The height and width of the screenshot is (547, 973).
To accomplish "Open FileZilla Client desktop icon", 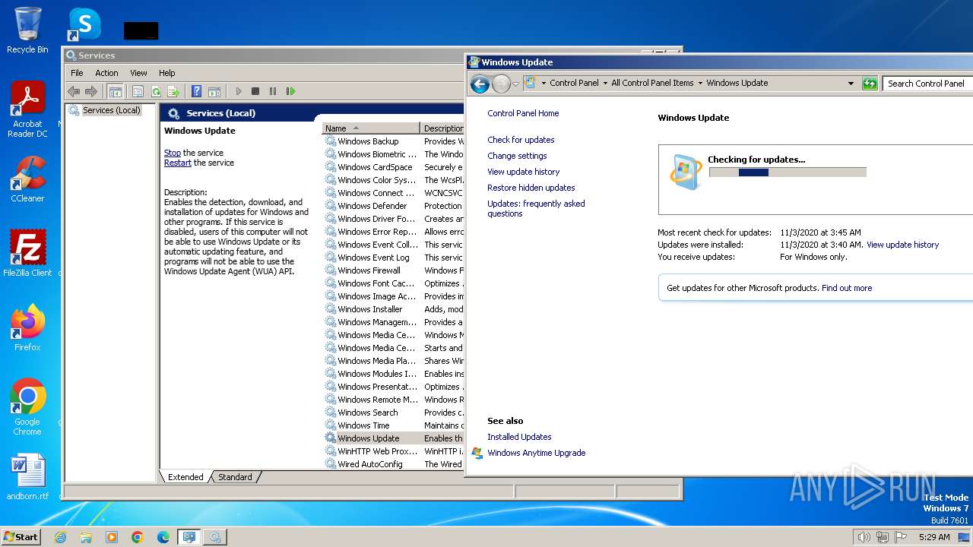I will point(27,253).
